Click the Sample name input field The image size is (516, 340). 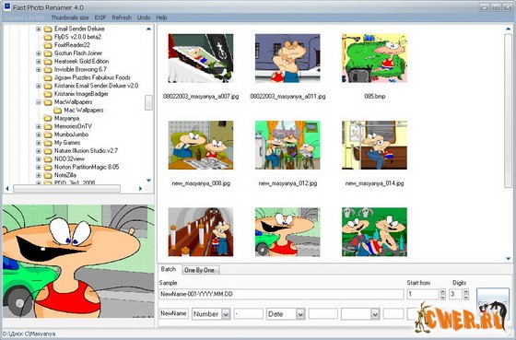pos(281,294)
